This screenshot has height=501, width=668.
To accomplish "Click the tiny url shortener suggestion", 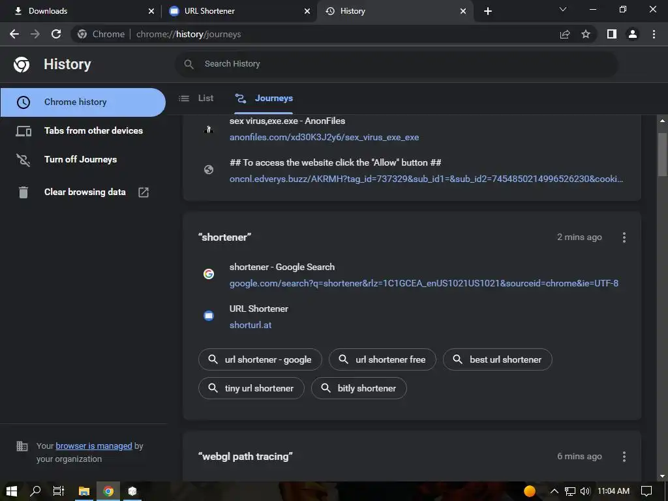I will [x=251, y=388].
